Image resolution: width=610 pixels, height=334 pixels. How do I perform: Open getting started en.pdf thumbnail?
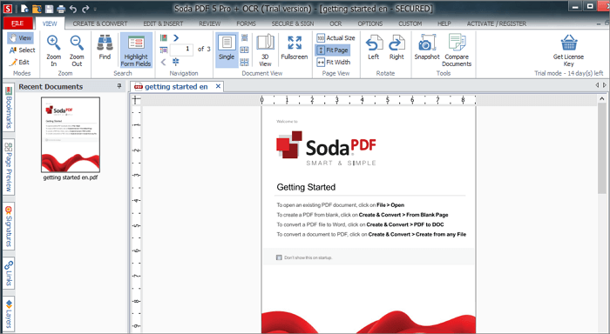pyautogui.click(x=71, y=135)
